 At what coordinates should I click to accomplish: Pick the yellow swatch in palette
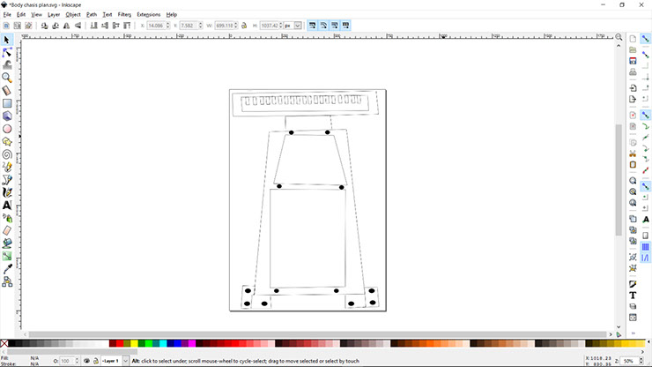point(134,344)
